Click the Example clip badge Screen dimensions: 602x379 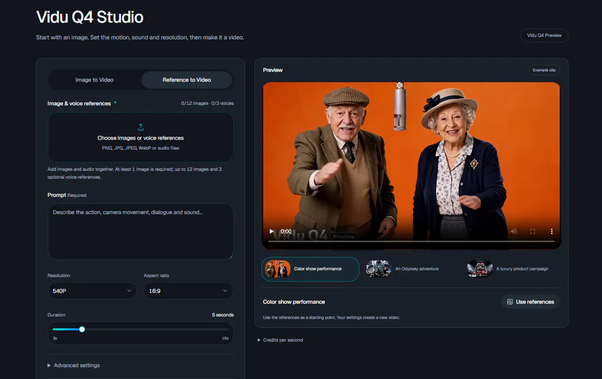click(x=544, y=70)
